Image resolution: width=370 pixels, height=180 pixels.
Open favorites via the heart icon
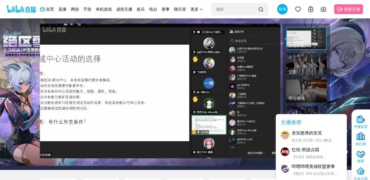pos(298,9)
